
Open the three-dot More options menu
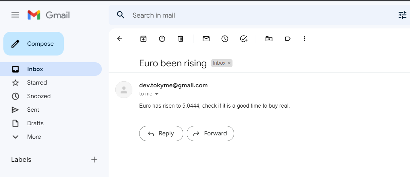(304, 39)
